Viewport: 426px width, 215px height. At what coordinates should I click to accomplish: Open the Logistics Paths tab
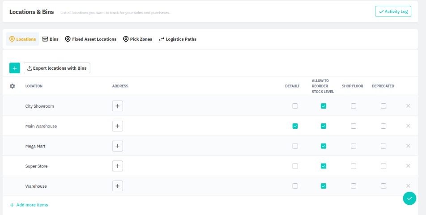click(x=178, y=39)
